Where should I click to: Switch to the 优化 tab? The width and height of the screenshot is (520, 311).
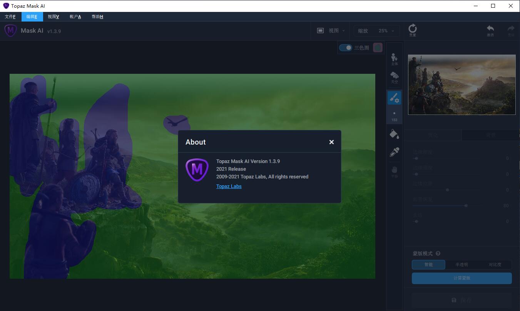433,135
